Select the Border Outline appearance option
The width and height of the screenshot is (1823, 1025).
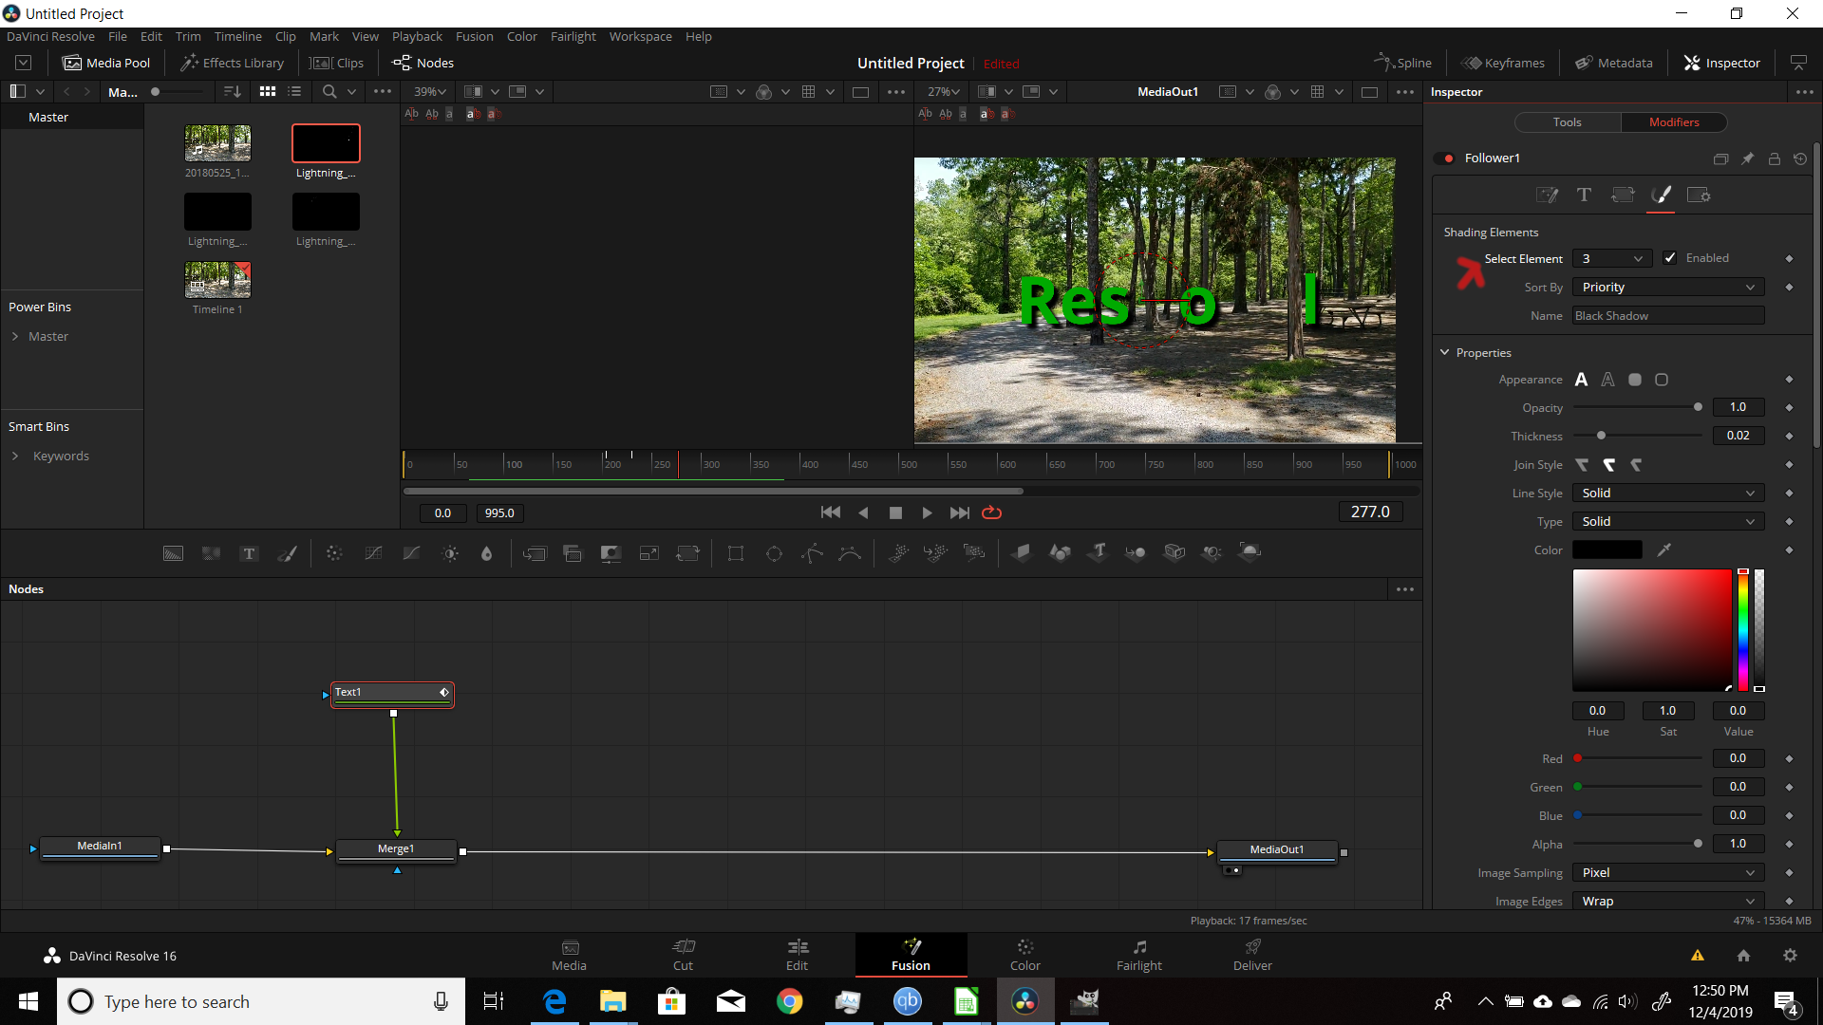[x=1661, y=380]
